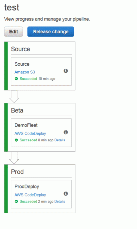Open AWS CodeDeploy link under ProdDeploy
This screenshot has height=229, width=137.
pyautogui.click(x=30, y=195)
